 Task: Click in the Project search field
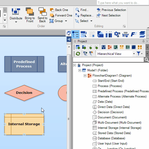108,60
